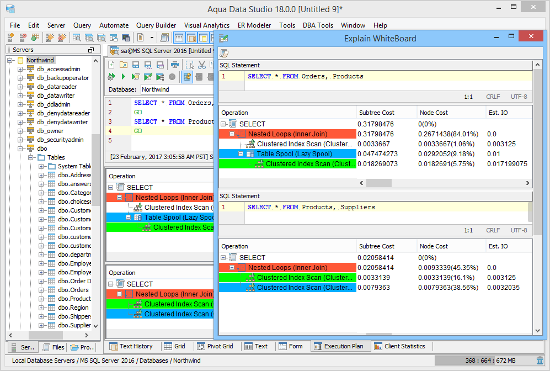This screenshot has height=371, width=550.
Task: Select dbo.Orders table in server tree
Action: click(72, 290)
